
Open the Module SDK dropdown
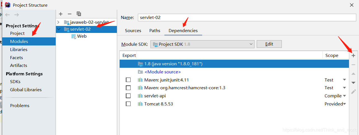[x=202, y=44]
